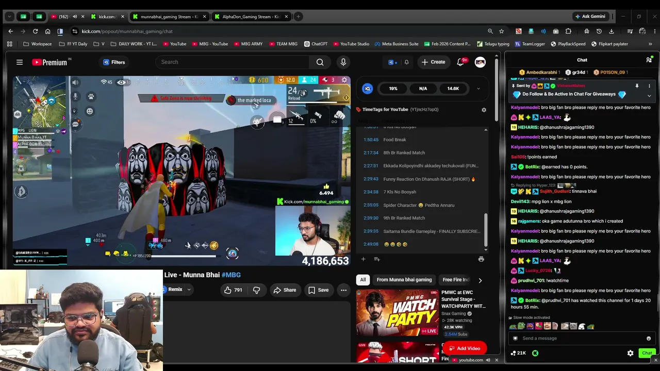Image resolution: width=660 pixels, height=371 pixels.
Task: Unpin the pinned giveaway chat message
Action: [637, 86]
